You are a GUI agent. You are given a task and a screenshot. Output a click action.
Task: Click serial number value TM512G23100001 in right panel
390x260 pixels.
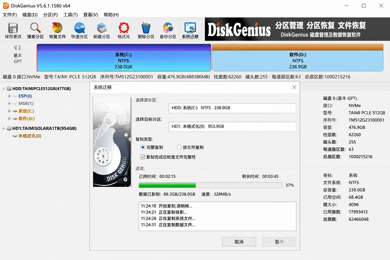[366, 120]
